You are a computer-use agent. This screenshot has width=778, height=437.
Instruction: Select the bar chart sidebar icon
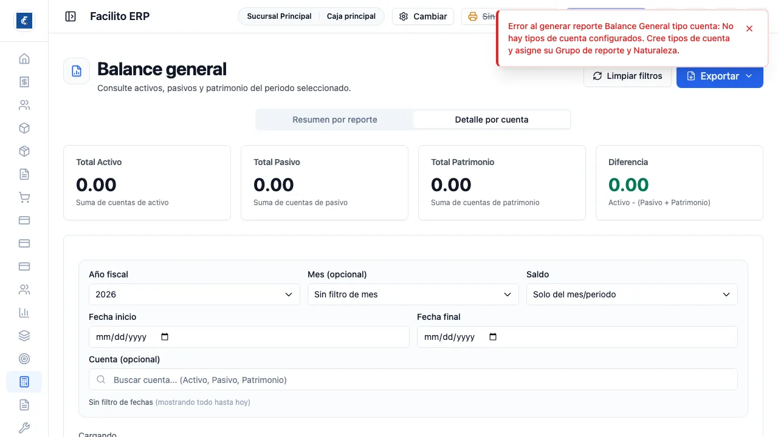pyautogui.click(x=24, y=313)
